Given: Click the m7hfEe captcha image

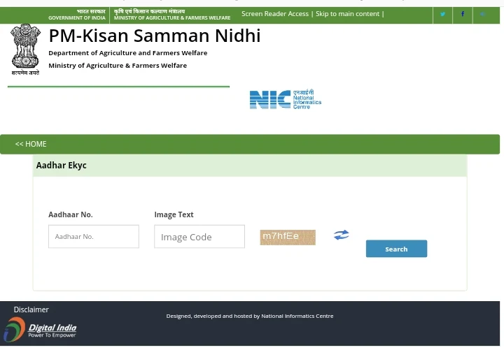Looking at the screenshot, I should pyautogui.click(x=288, y=237).
